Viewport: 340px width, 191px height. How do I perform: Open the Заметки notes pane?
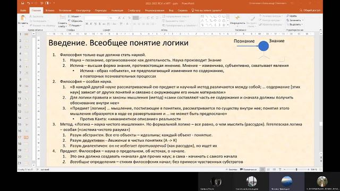click(232, 170)
